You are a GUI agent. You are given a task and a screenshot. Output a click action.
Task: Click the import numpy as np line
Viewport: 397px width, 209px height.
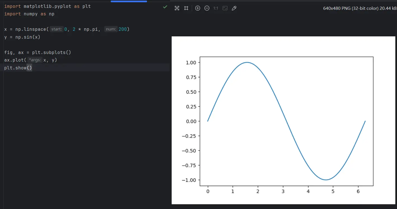tap(29, 14)
